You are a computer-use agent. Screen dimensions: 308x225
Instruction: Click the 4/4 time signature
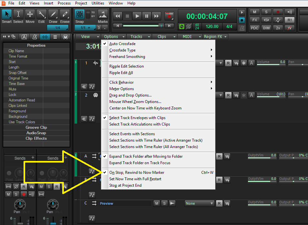tap(229, 26)
